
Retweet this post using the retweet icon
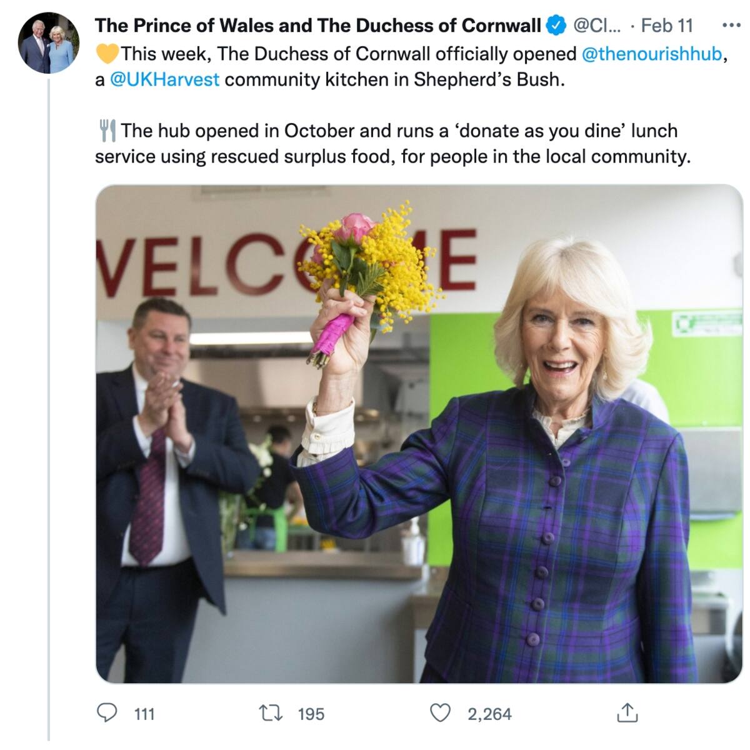pyautogui.click(x=272, y=713)
